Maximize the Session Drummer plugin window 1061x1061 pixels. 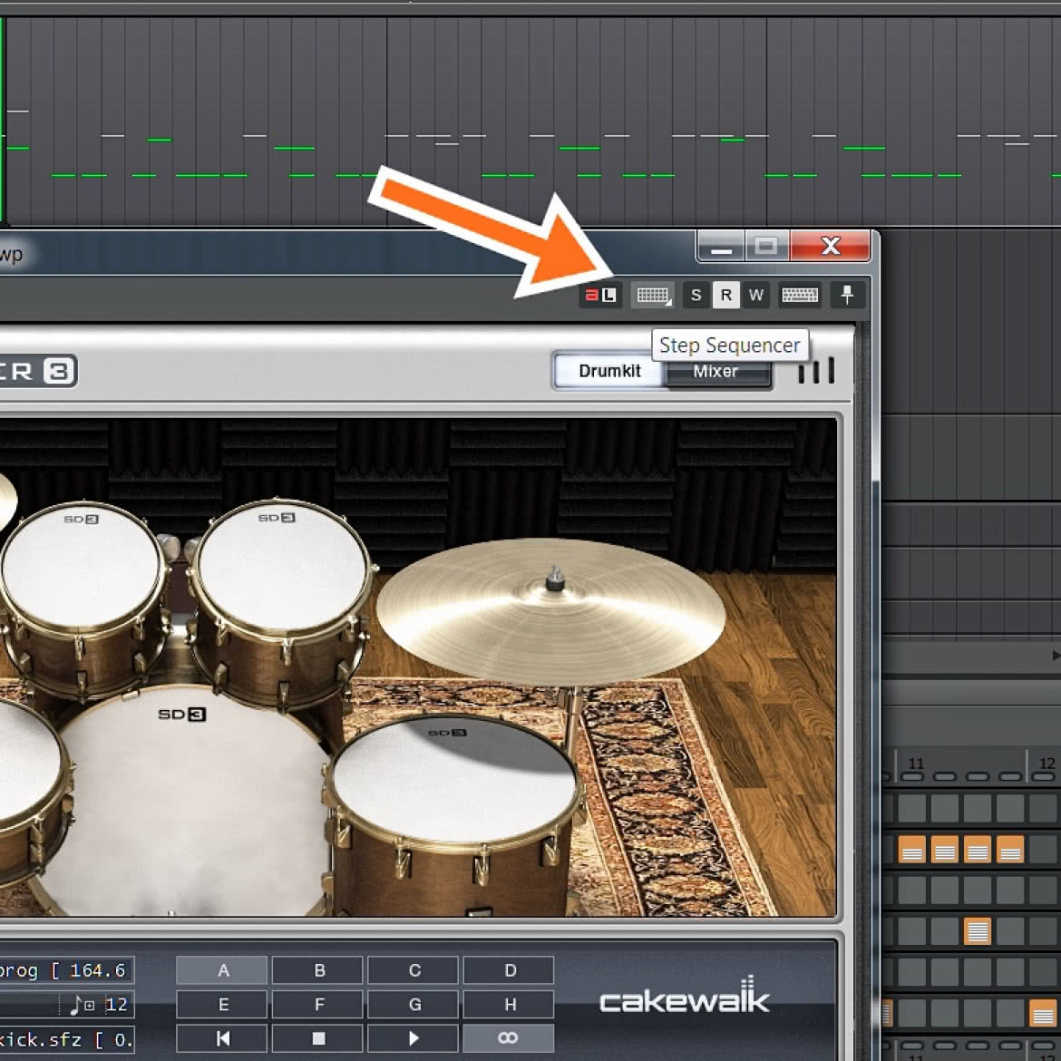766,245
